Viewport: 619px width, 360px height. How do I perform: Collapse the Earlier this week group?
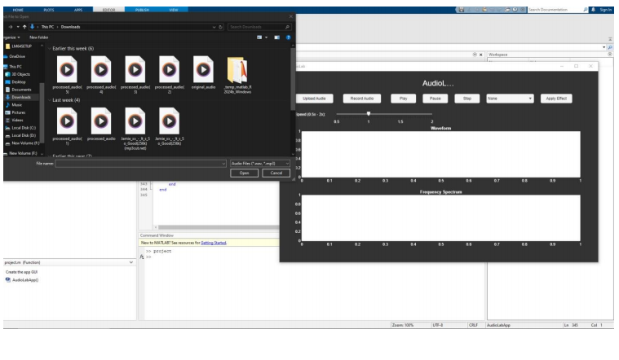tap(50, 49)
